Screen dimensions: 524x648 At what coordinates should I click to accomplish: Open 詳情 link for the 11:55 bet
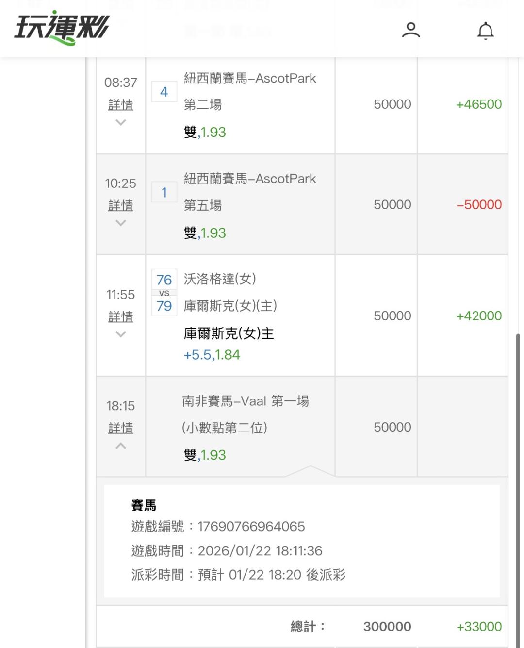click(121, 316)
